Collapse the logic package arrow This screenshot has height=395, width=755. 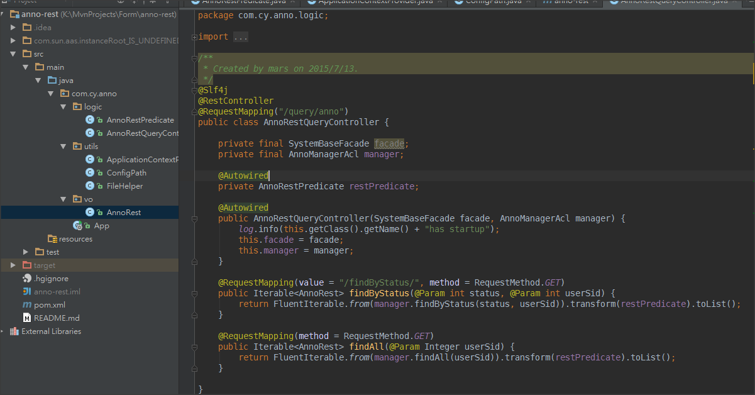tap(63, 106)
